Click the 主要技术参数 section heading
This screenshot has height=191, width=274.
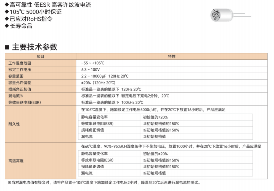click(x=34, y=47)
